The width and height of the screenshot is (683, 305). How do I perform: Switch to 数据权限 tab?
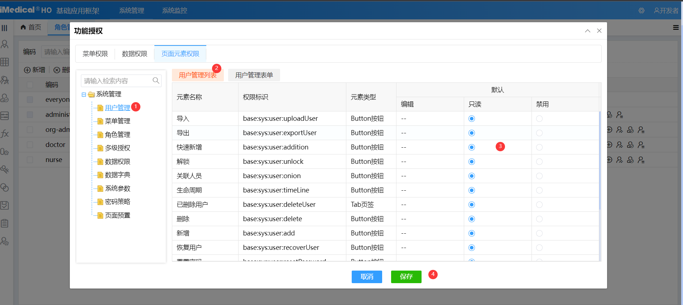click(134, 54)
